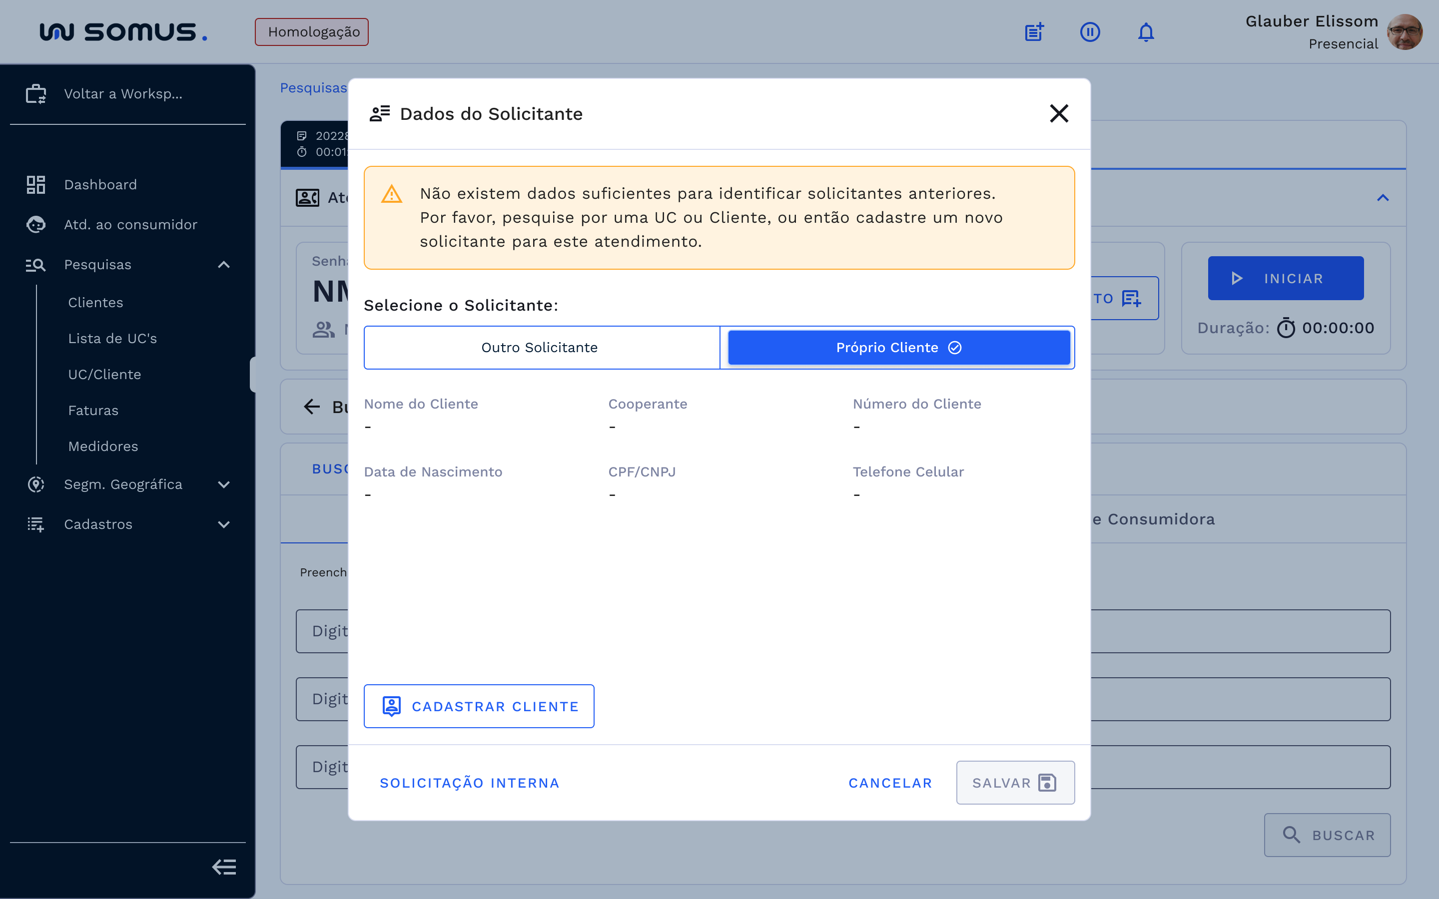The width and height of the screenshot is (1439, 899).
Task: Close the Dados do Solicitante dialog
Action: (x=1059, y=113)
